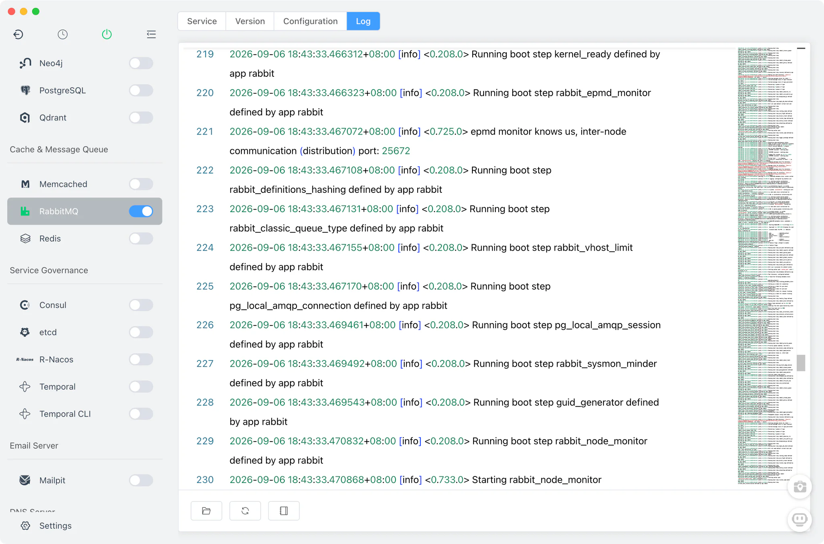
Task: Click log line number 226
Action: click(x=205, y=325)
